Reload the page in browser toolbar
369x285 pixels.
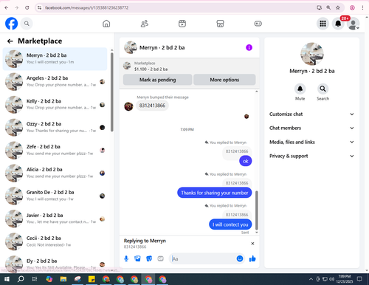(x=27, y=7)
